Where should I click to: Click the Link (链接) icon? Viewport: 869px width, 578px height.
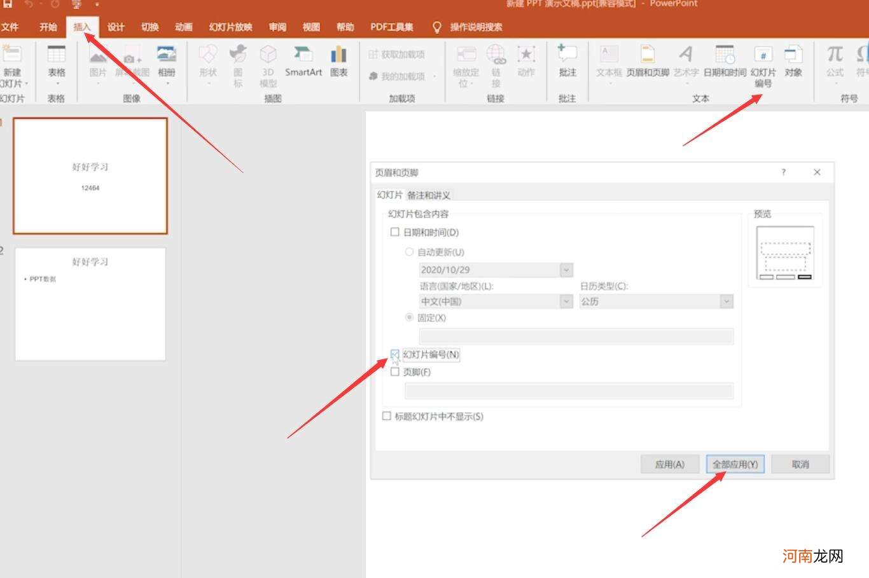496,55
